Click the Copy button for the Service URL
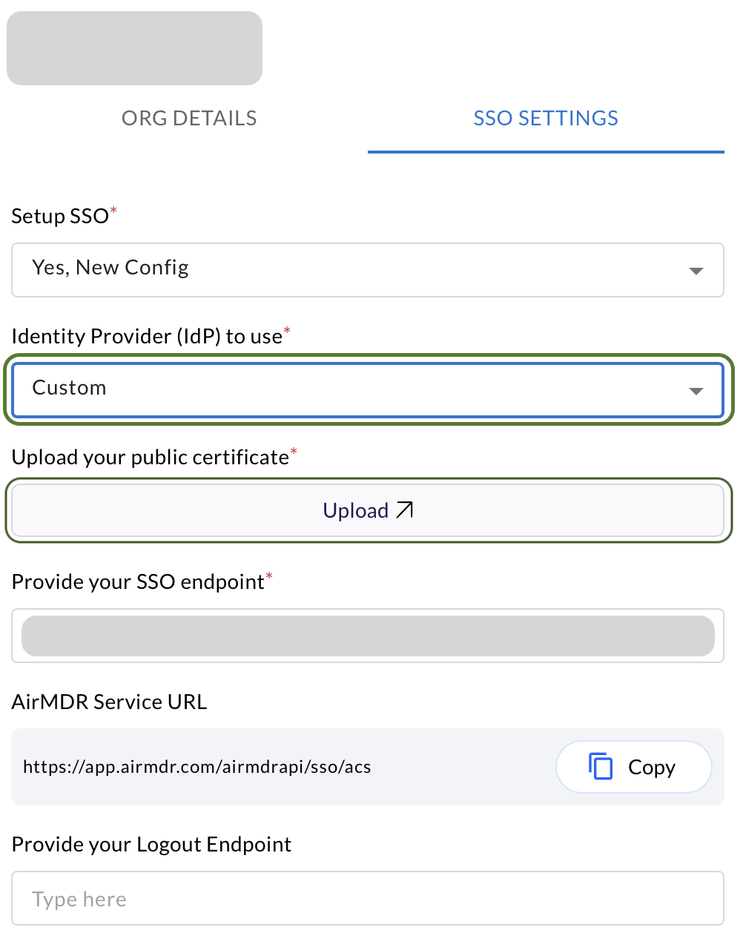 [x=634, y=767]
